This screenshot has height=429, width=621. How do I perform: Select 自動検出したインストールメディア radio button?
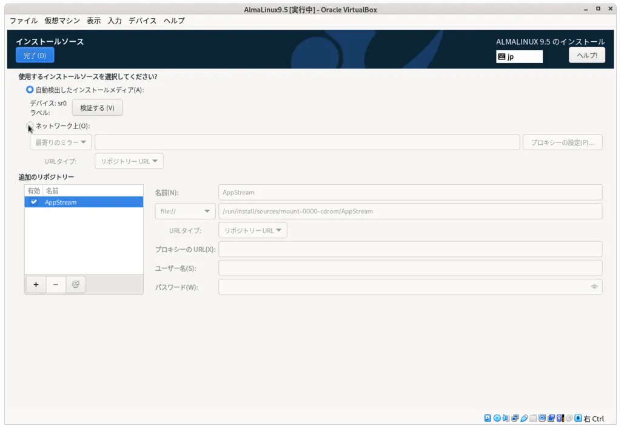click(x=30, y=90)
